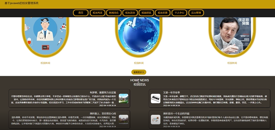Select the 新闻动态 menu item
275x130 pixels.
click(114, 13)
